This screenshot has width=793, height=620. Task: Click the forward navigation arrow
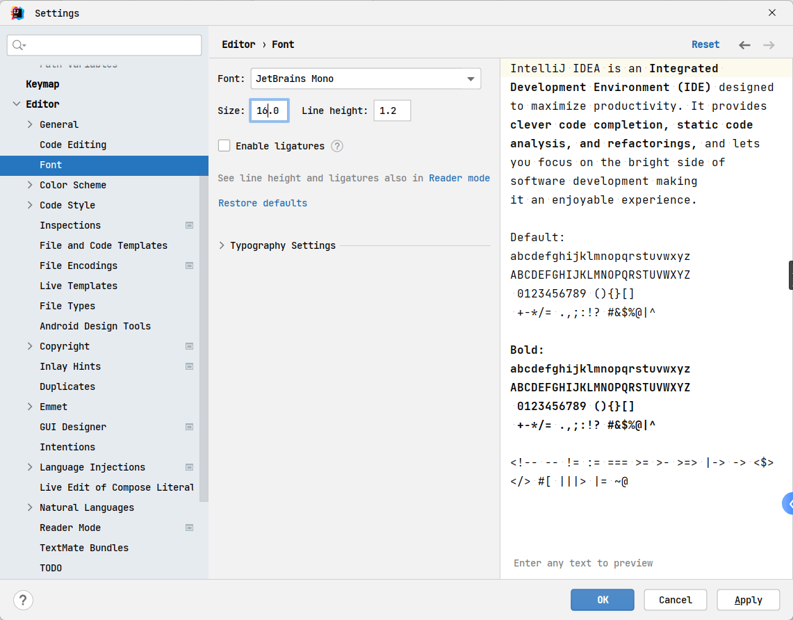(769, 45)
